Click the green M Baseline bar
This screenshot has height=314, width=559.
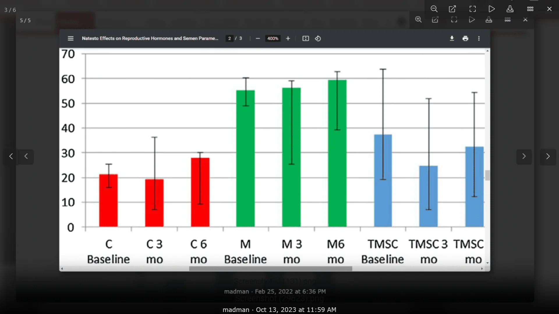tap(245, 158)
